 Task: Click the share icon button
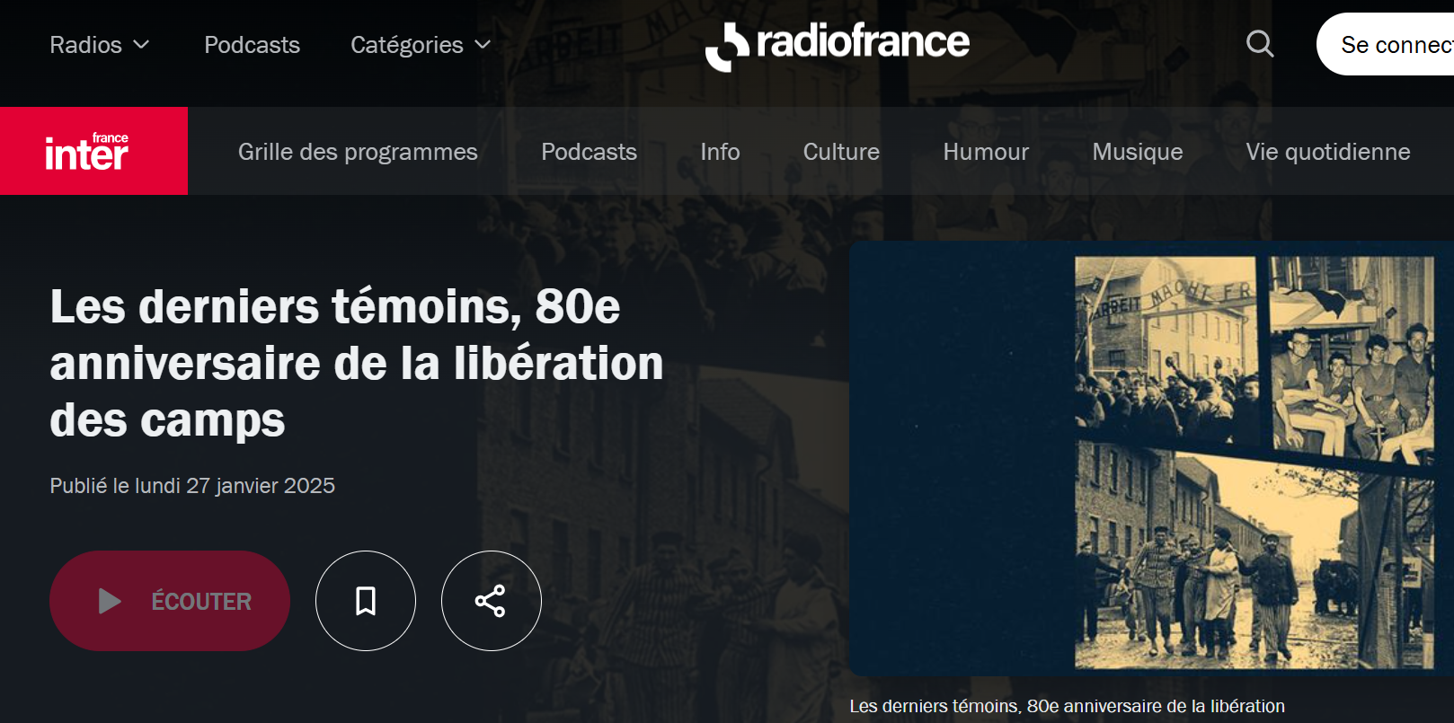tap(491, 601)
